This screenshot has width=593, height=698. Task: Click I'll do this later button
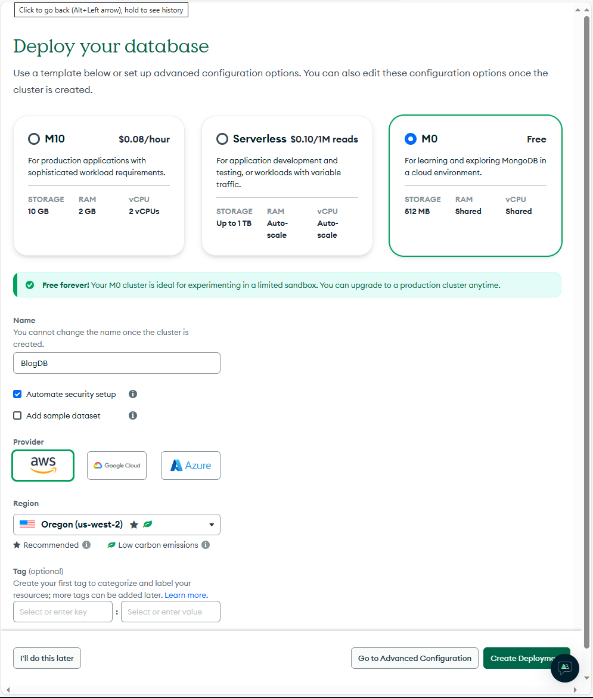click(x=47, y=658)
